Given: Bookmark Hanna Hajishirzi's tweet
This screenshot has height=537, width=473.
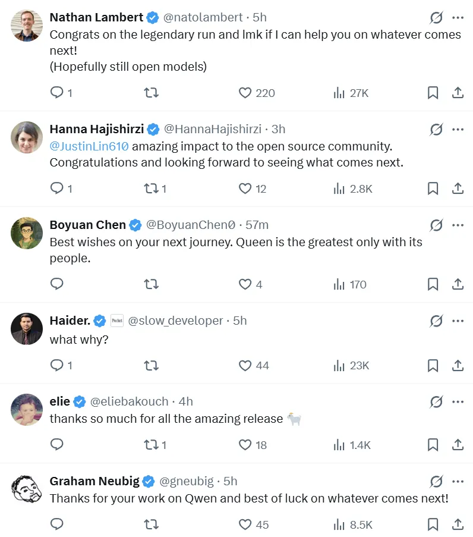Looking at the screenshot, I should [433, 189].
